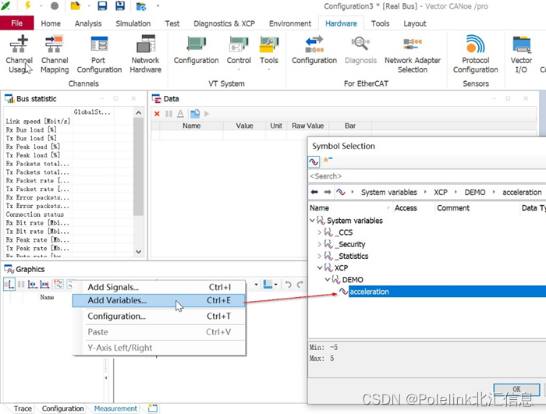The width and height of the screenshot is (546, 414).
Task: Click undo arrow in Graphics toolbar
Action: pyautogui.click(x=289, y=285)
